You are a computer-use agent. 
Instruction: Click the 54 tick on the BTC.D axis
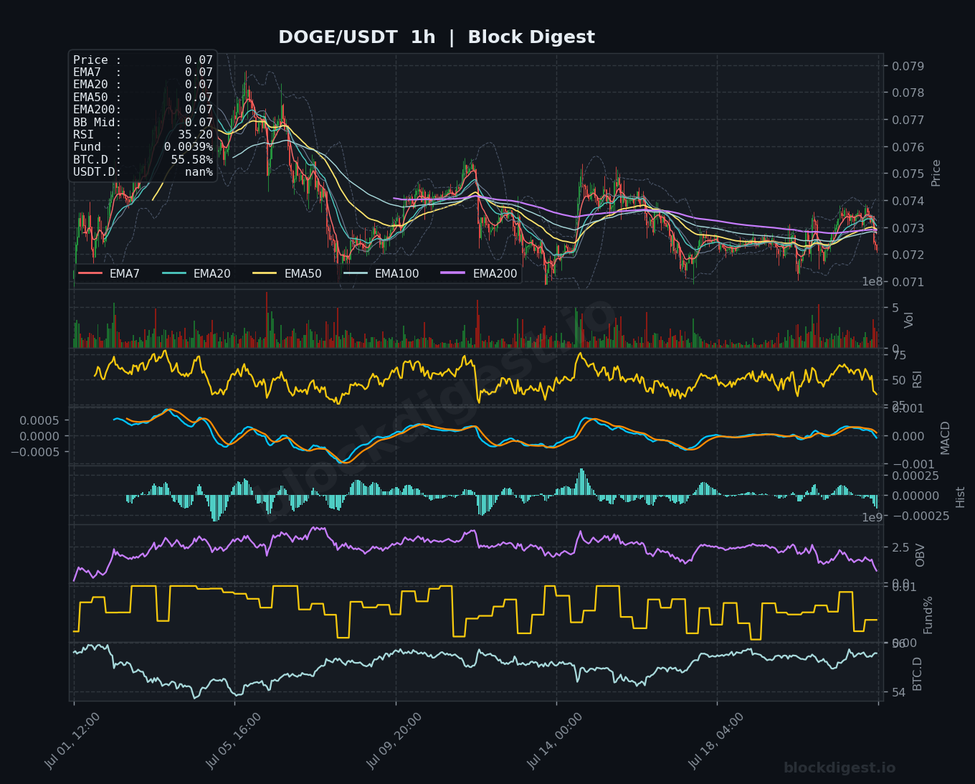pyautogui.click(x=898, y=691)
